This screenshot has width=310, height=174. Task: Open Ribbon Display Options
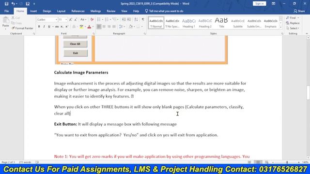(273, 3)
